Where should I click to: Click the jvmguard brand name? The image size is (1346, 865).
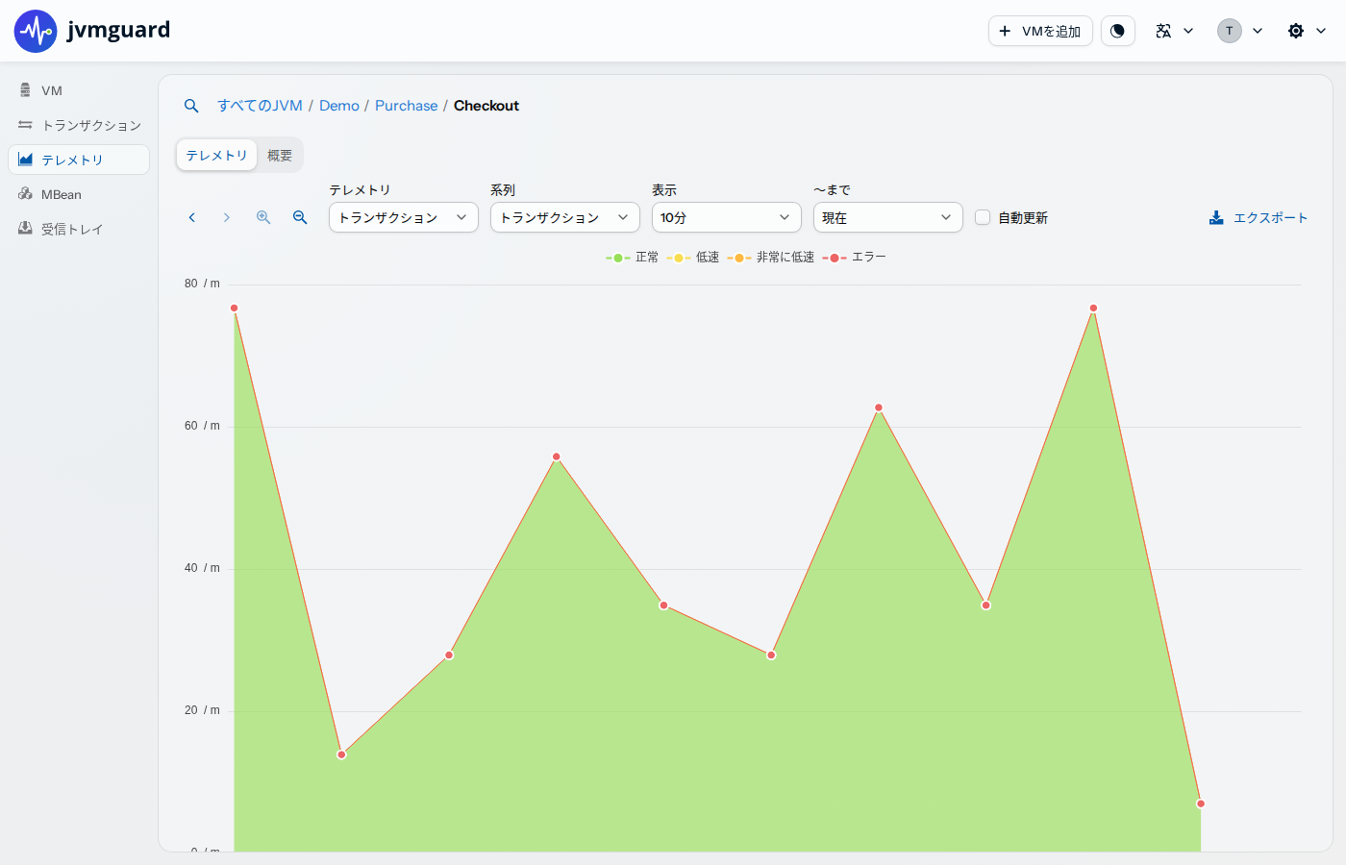point(119,30)
